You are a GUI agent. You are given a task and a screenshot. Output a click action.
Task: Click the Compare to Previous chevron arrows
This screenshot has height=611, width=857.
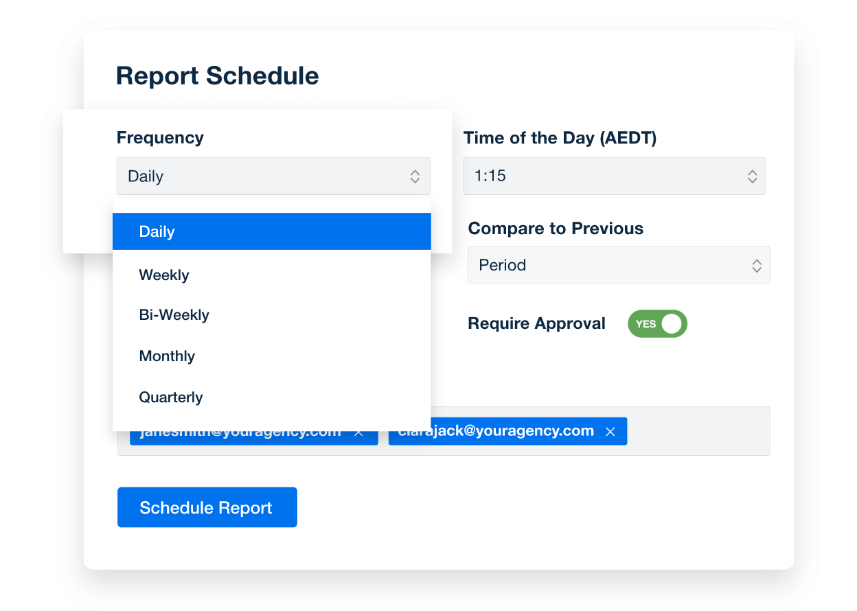[756, 266]
